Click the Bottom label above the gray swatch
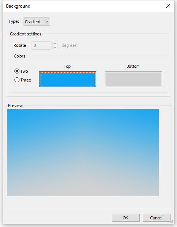The height and width of the screenshot is (227, 177). tap(133, 66)
